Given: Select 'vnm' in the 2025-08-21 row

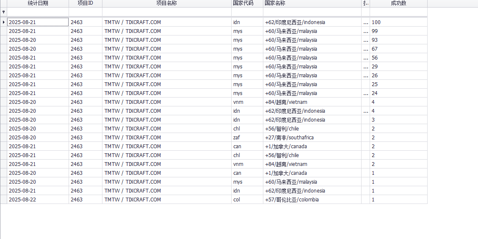Looking at the screenshot, I should click(x=247, y=164).
